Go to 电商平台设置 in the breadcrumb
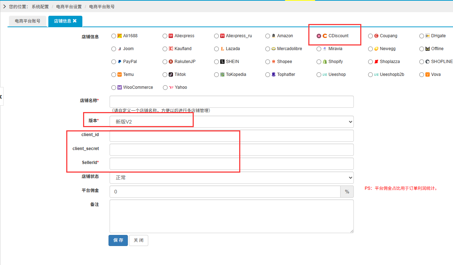Image resolution: width=453 pixels, height=265 pixels. pos(69,6)
